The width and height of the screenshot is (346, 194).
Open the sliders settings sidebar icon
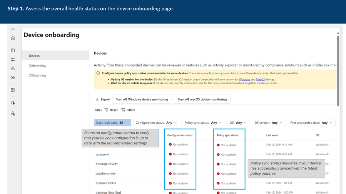[x=13, y=60]
